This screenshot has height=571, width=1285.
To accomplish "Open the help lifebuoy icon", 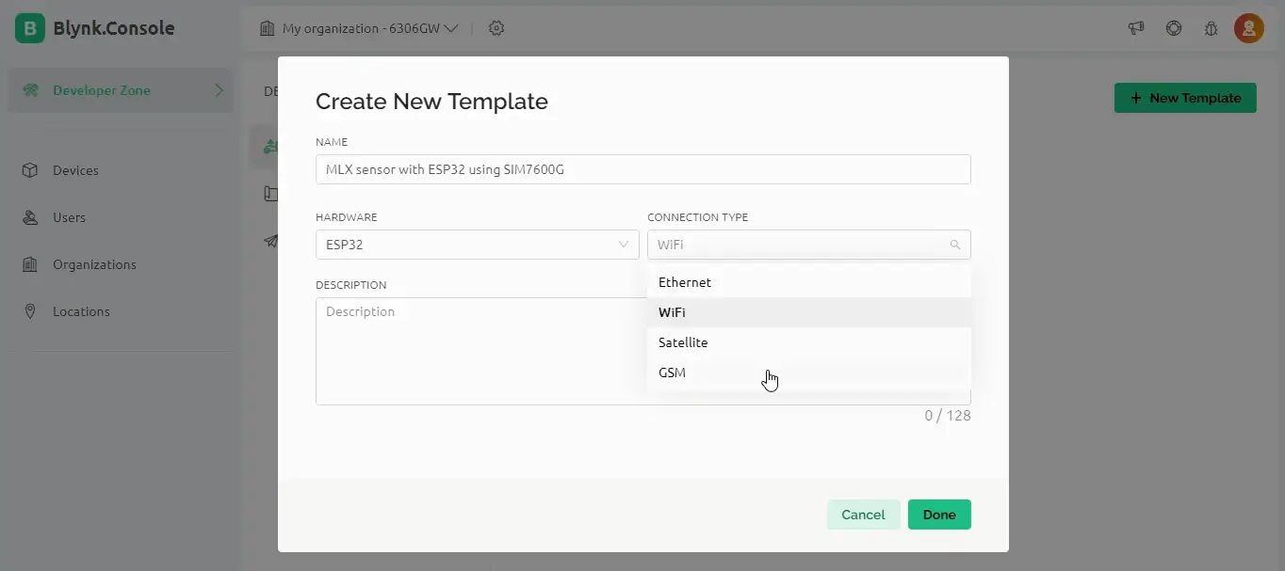I will 1174,28.
